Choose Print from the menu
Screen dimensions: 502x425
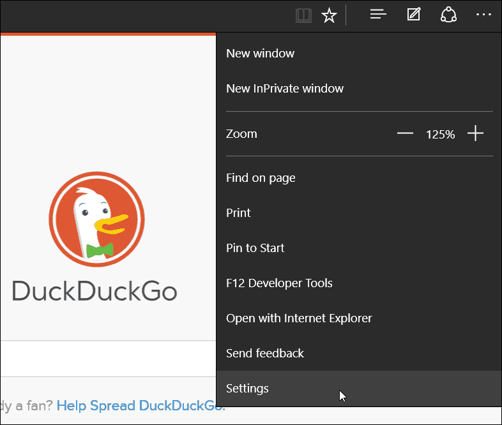(x=359, y=213)
